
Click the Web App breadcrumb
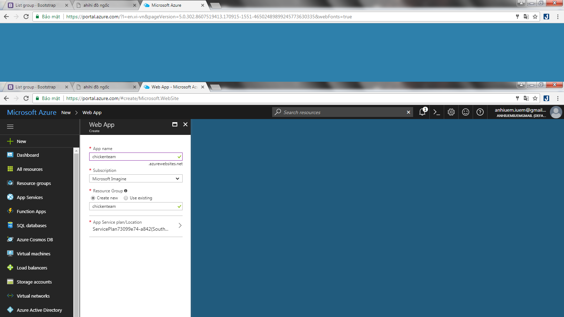coord(92,113)
